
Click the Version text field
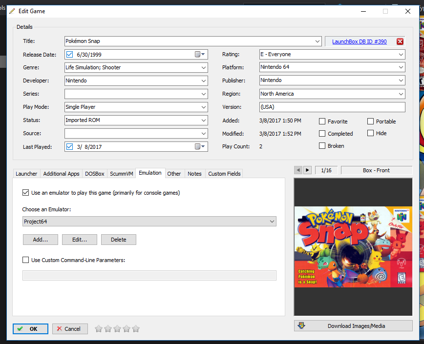pos(332,107)
